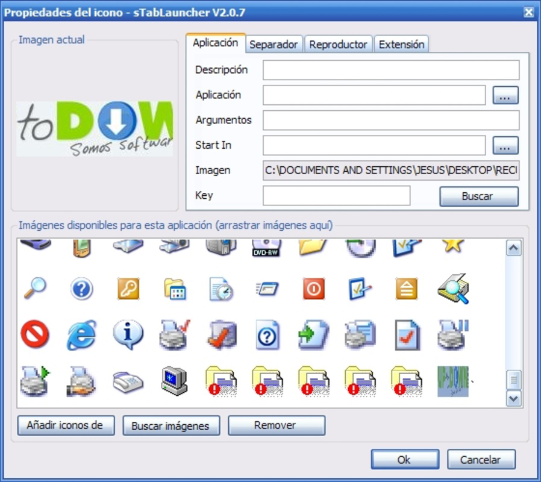Click the red power button icon
The width and height of the screenshot is (541, 482).
[312, 289]
